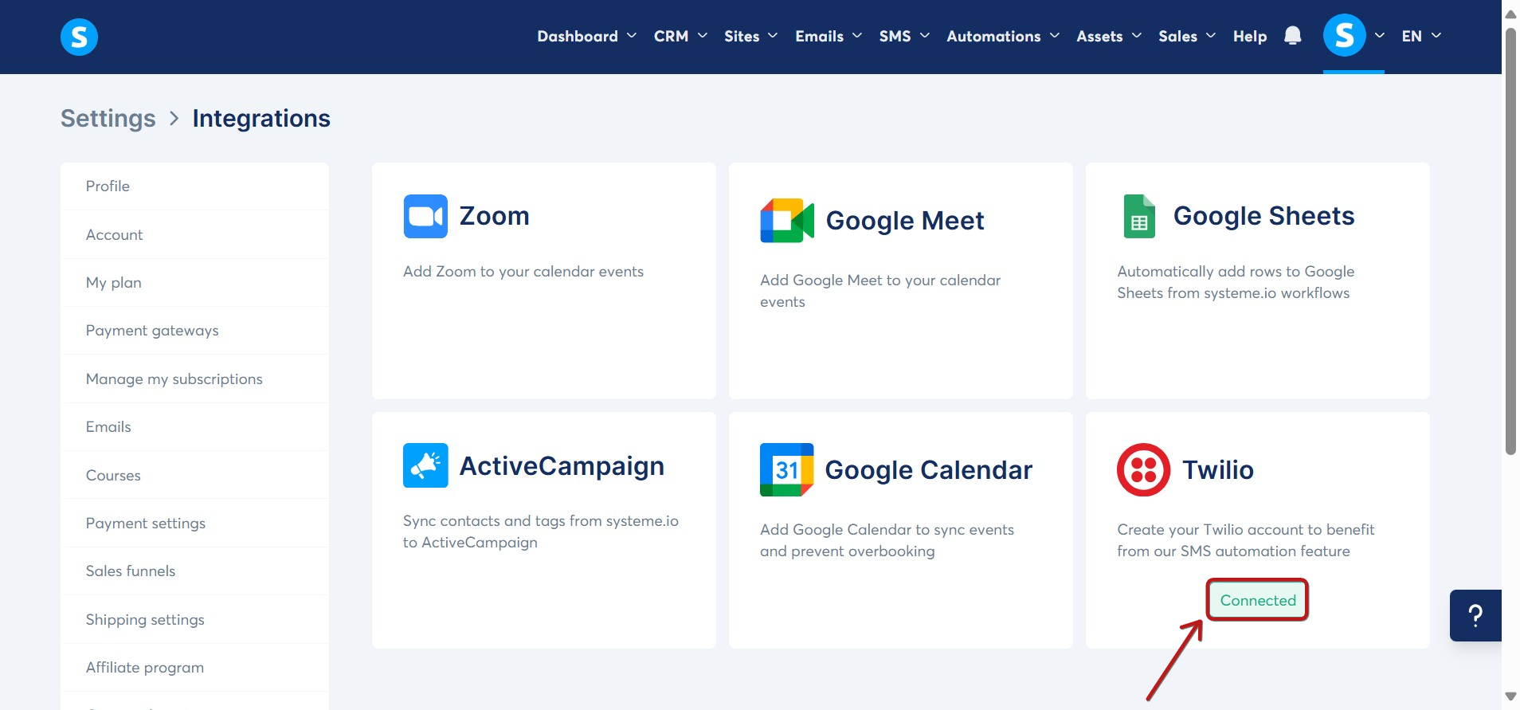Select Sales funnels in sidebar
This screenshot has height=710, width=1520.
coord(194,571)
